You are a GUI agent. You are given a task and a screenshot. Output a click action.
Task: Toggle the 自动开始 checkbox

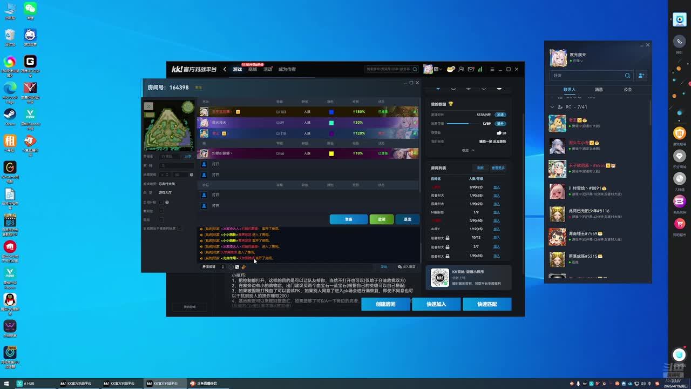(x=161, y=202)
